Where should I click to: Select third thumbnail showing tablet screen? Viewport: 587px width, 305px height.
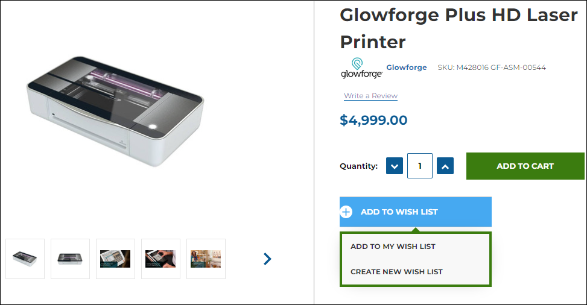pos(115,259)
